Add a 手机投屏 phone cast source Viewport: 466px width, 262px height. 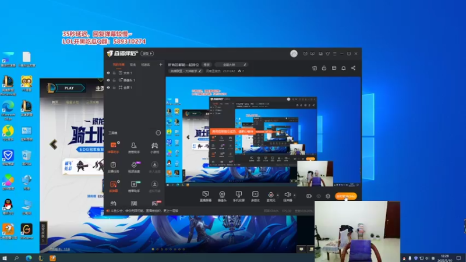tap(239, 196)
